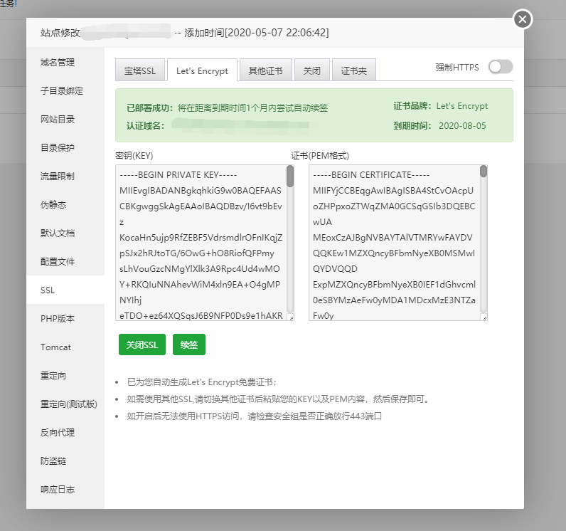
Task: Click the 关闭 tab
Action: (x=311, y=70)
